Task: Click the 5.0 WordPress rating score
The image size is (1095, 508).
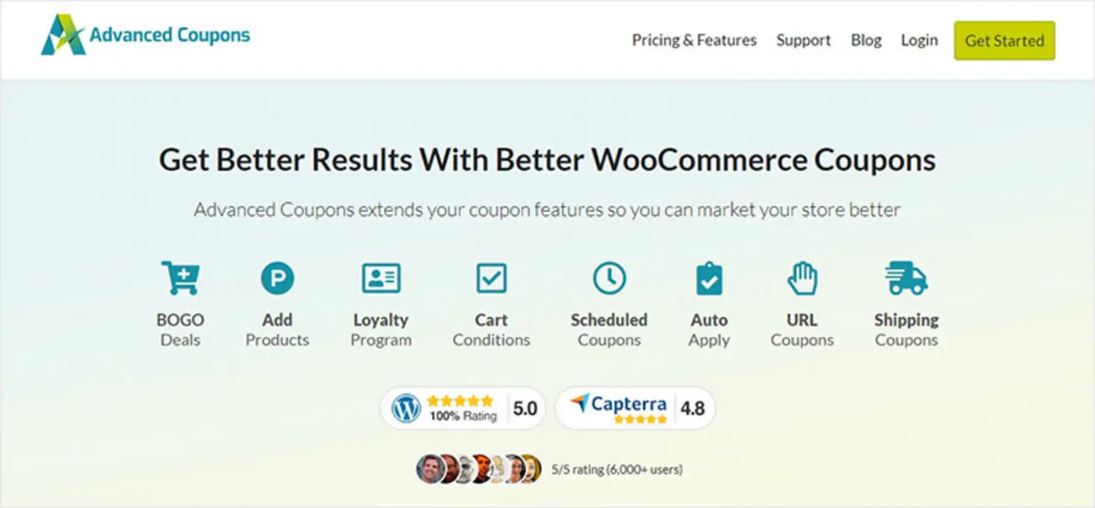Action: click(x=524, y=410)
